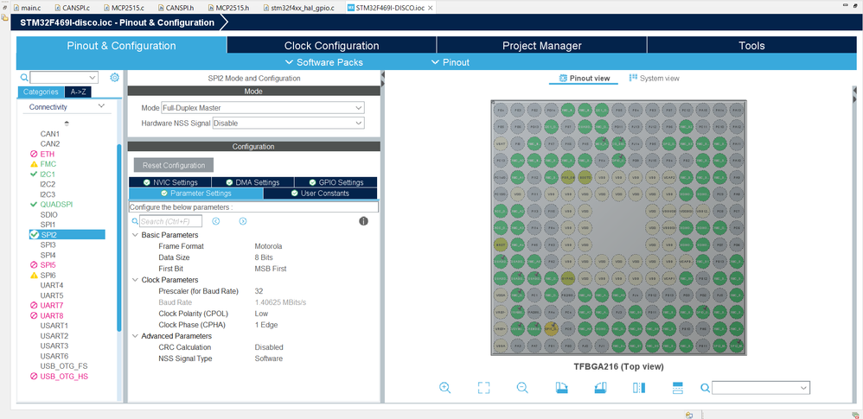Viewport: 863px width, 419px height.
Task: Show the parameter information icon
Action: [363, 221]
